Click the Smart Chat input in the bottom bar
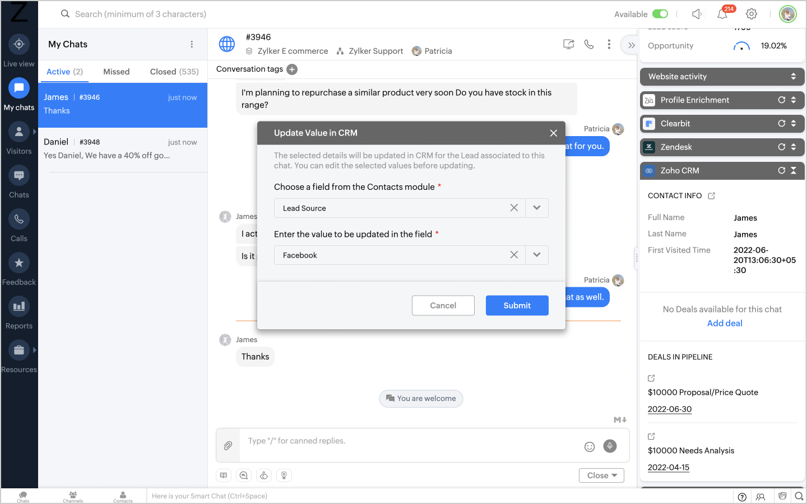Screen dimensions: 807x504 coord(439,496)
